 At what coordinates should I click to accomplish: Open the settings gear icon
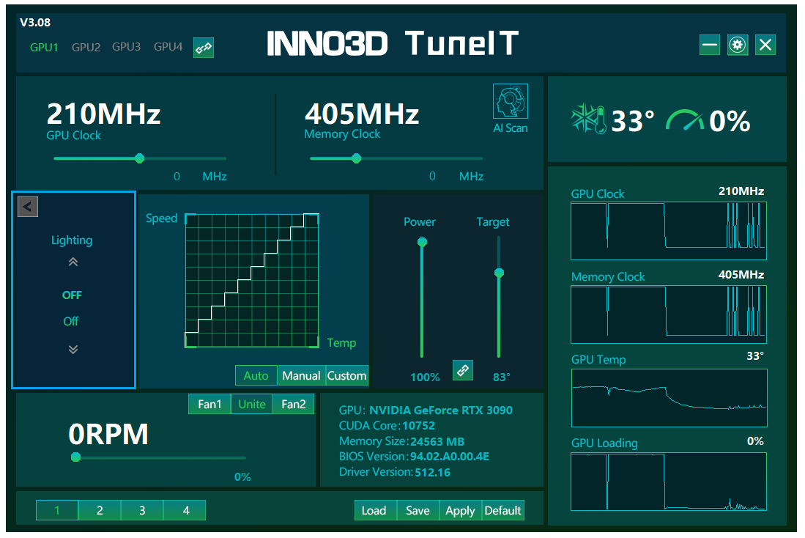737,45
